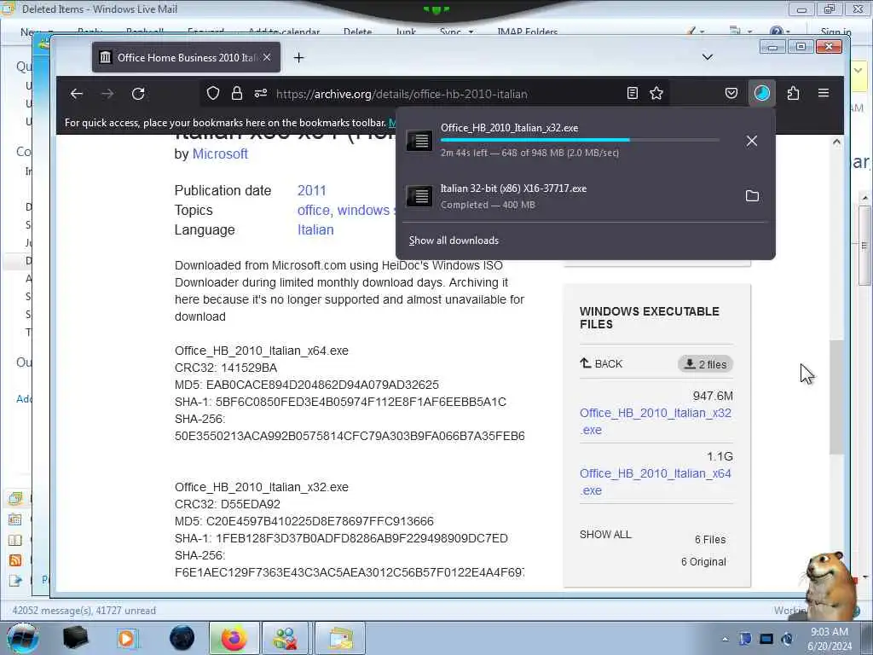Open Windows Media Player taskbar icon
Screen dimensions: 873x655
coord(126,638)
